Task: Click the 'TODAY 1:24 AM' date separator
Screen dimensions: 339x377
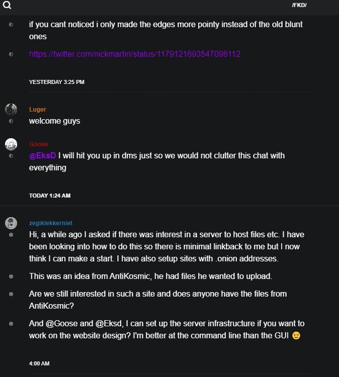Action: (x=50, y=196)
